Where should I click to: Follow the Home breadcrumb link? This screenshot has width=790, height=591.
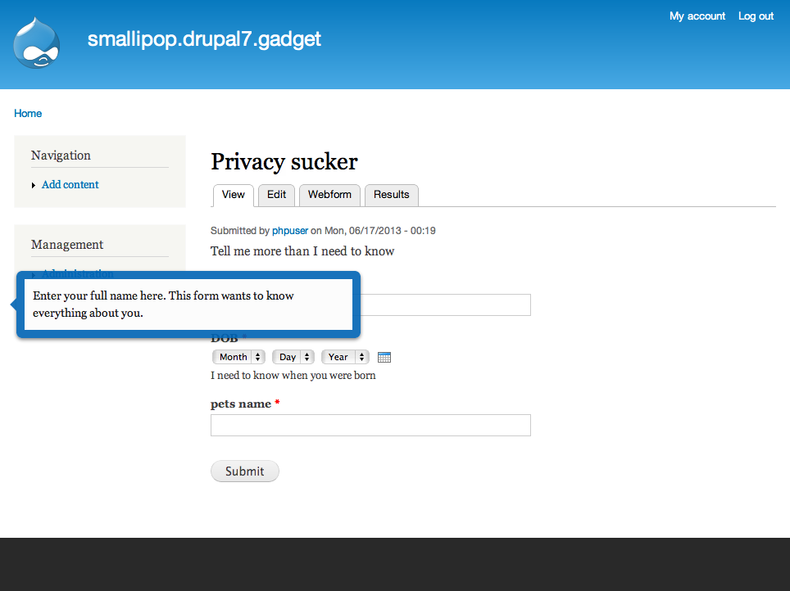tap(28, 114)
